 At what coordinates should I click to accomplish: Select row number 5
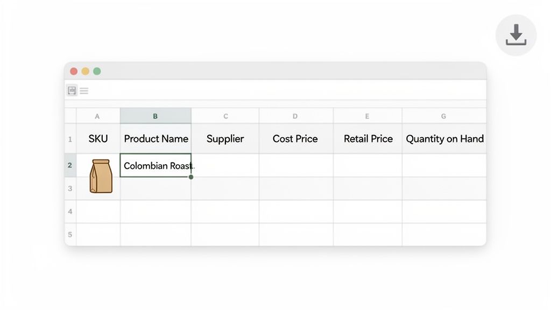pos(70,234)
